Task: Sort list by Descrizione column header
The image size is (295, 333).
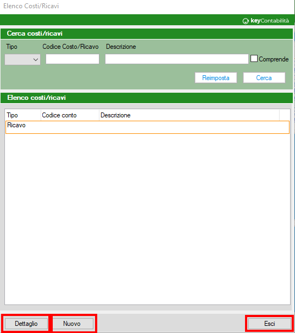Action: click(x=189, y=115)
